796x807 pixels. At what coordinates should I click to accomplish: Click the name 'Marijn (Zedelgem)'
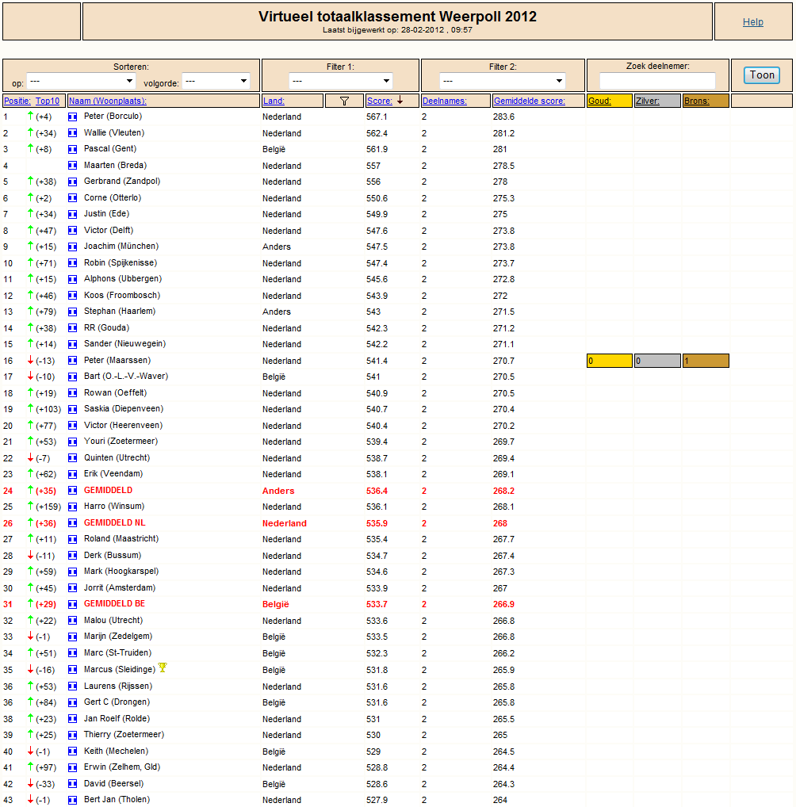point(118,636)
